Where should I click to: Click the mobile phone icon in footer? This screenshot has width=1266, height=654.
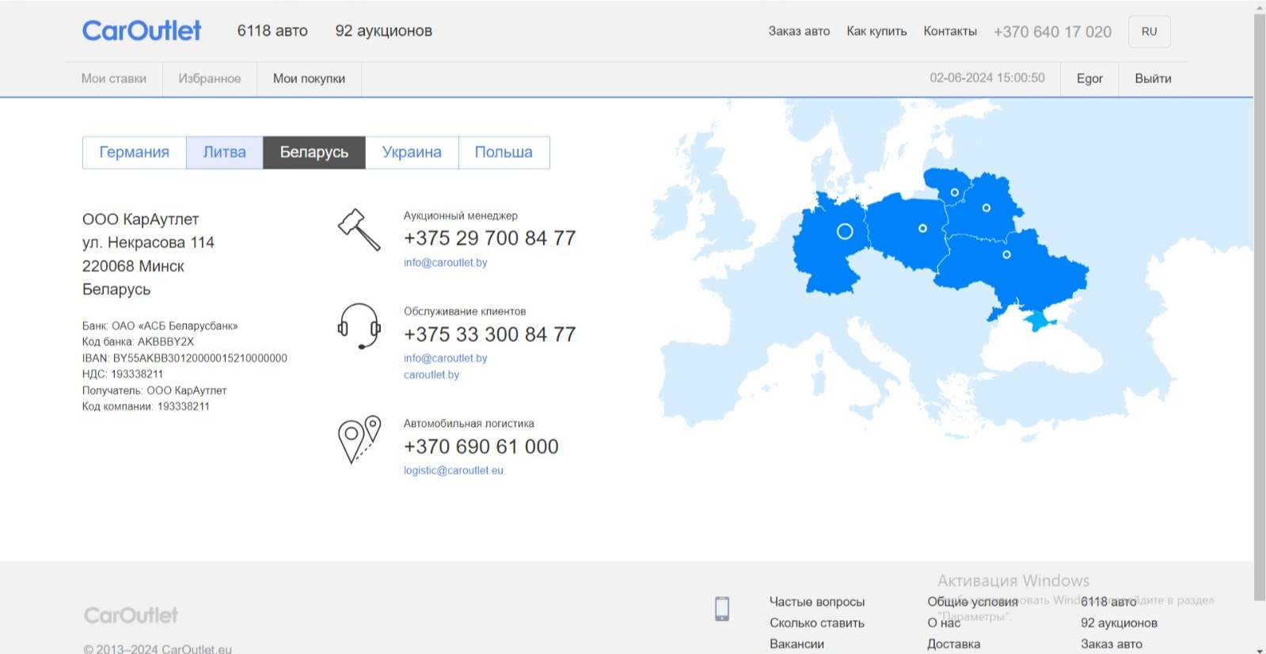722,608
